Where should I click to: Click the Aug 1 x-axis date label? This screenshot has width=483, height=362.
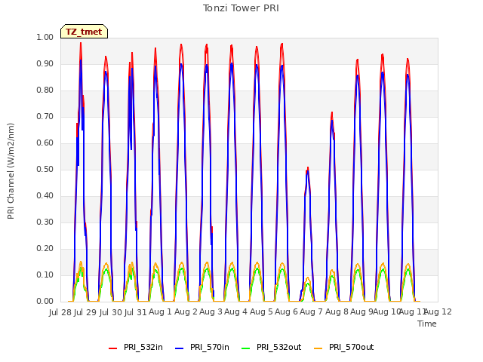click(160, 312)
